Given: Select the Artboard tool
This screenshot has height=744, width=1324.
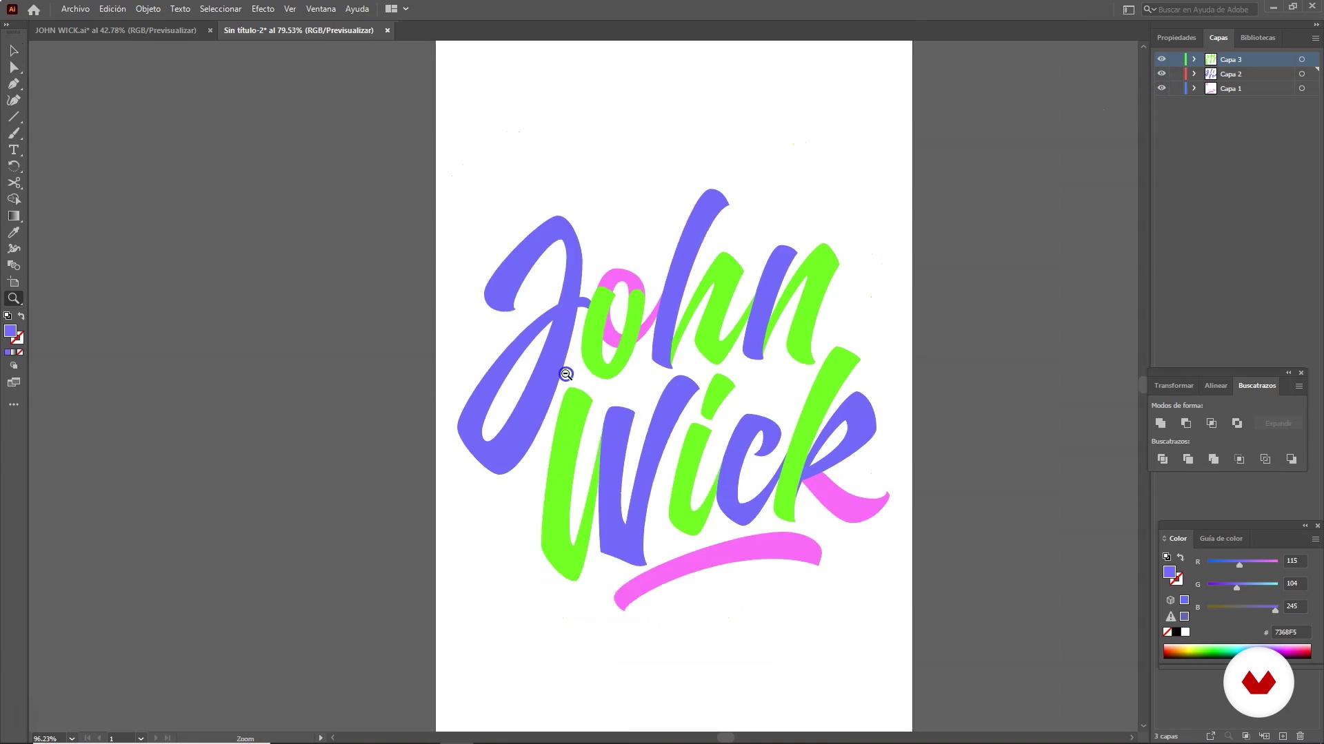Looking at the screenshot, I should click(x=14, y=282).
